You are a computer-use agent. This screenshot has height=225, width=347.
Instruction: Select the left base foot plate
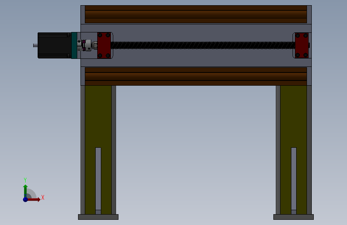point(98,217)
